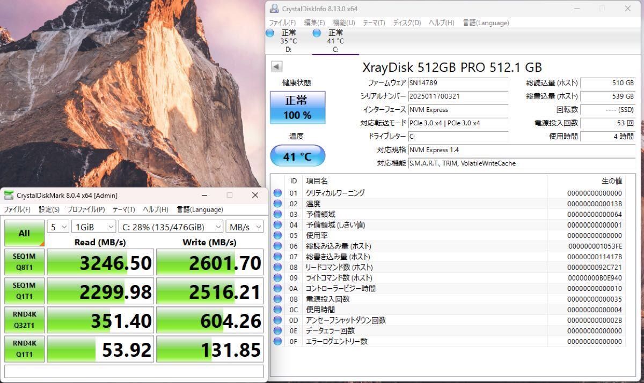
Task: Open ヘルプ(H) menu in CrystalDiskInfo
Action: coord(442,22)
